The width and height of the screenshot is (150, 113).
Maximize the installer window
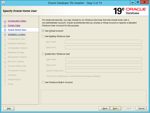[x=138, y=2]
